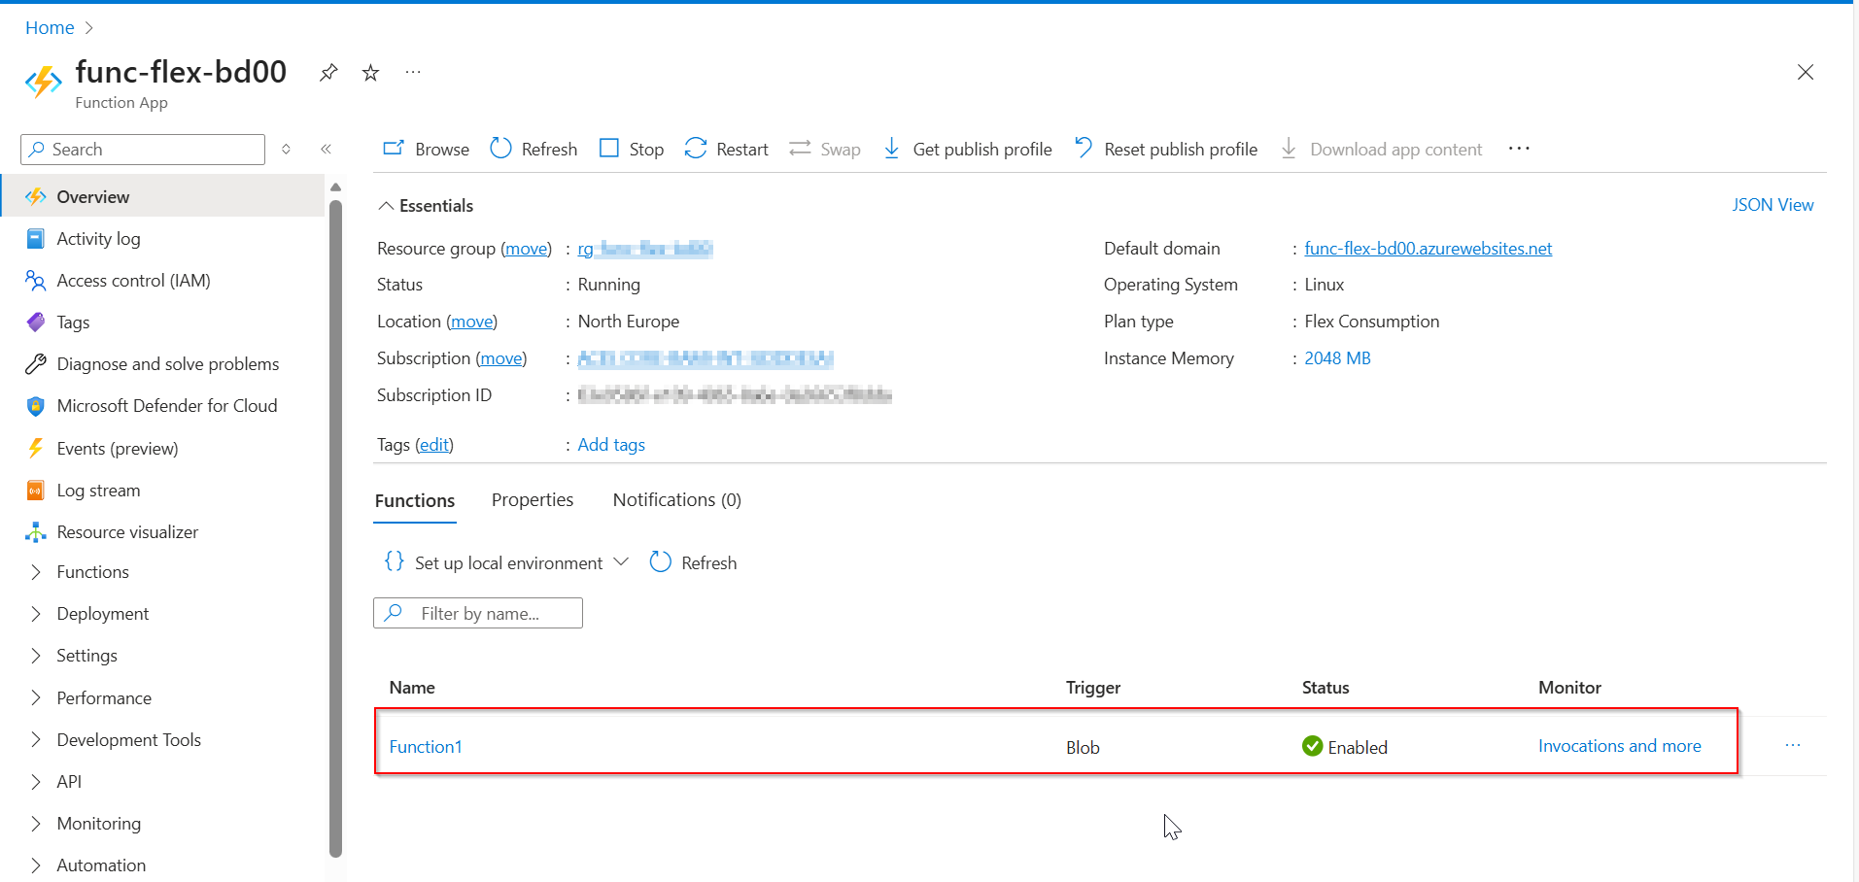Expand the Automation sidebar group
The width and height of the screenshot is (1859, 882).
[36, 865]
